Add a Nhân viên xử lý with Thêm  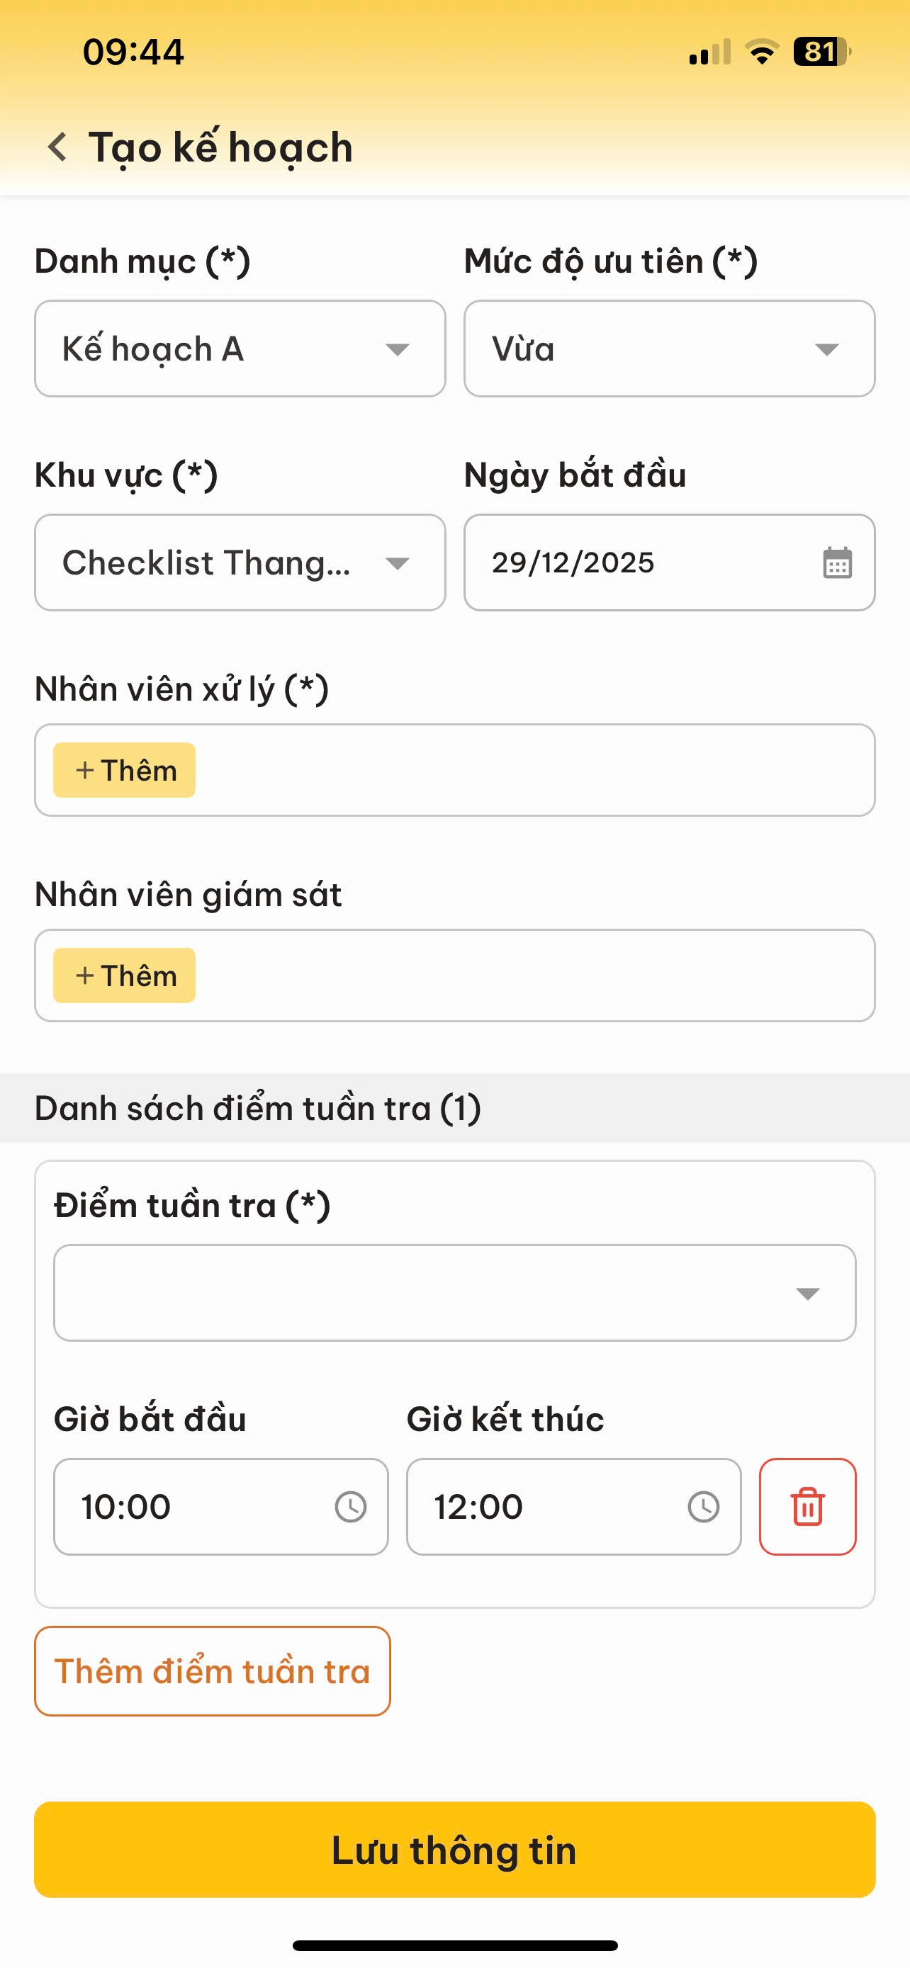125,770
